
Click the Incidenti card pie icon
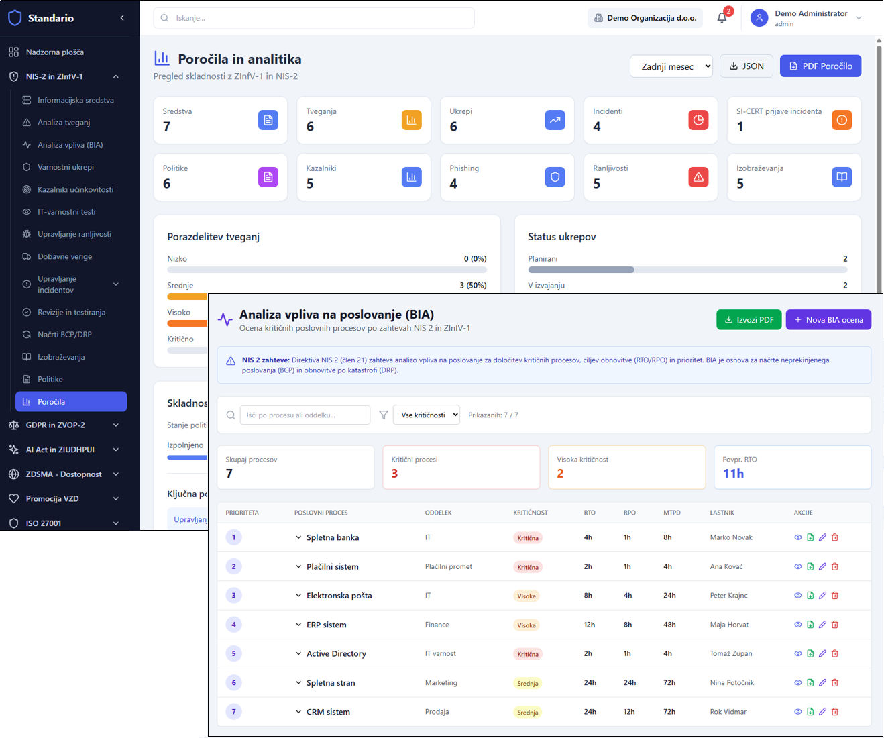(698, 120)
